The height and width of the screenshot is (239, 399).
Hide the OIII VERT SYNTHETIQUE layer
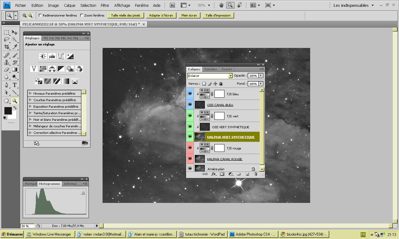coord(190,127)
